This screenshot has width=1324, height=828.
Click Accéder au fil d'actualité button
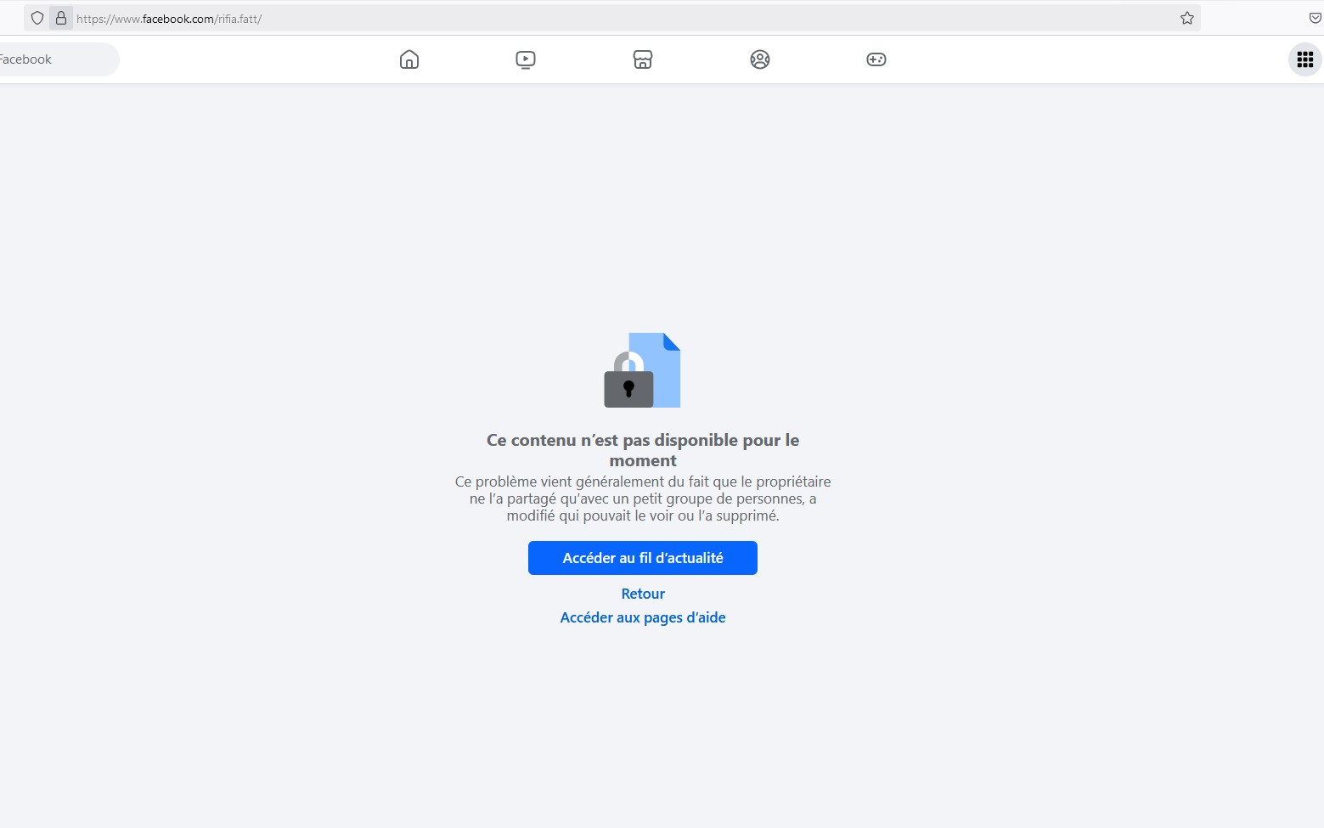pos(643,558)
